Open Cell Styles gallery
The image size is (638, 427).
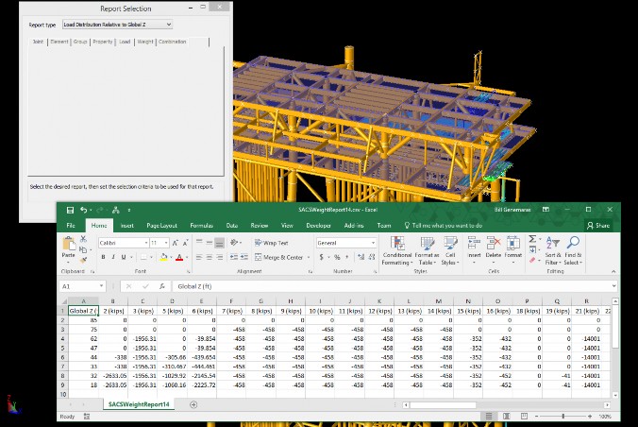[450, 250]
